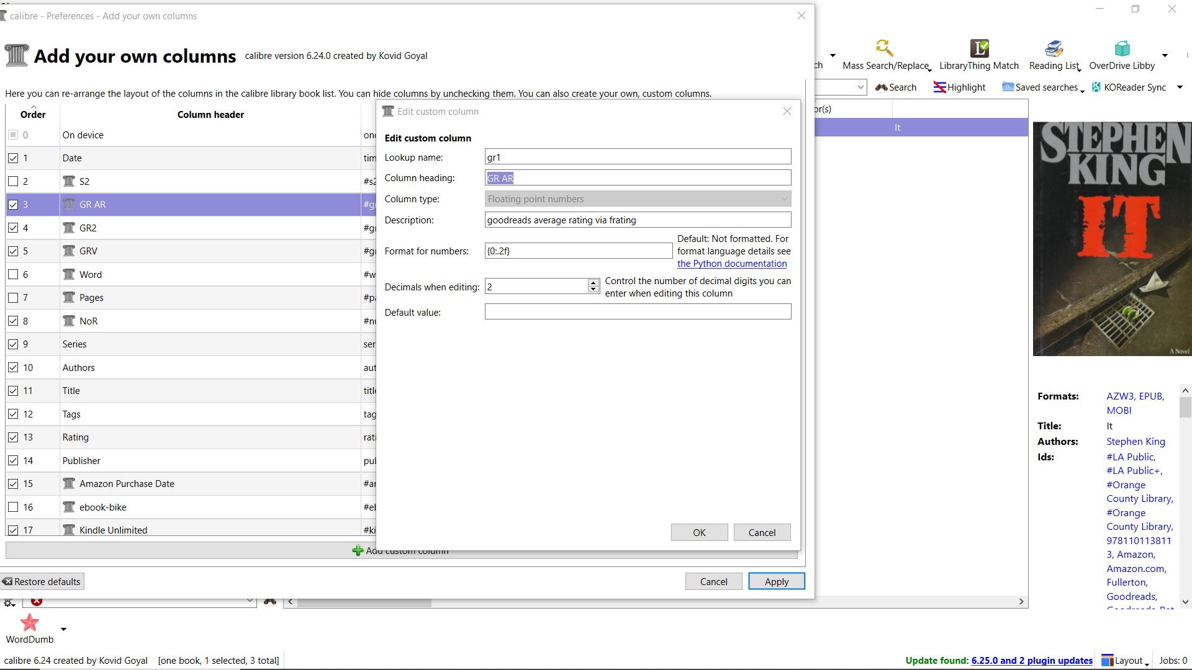Enable the S2 column checkbox

pyautogui.click(x=13, y=182)
